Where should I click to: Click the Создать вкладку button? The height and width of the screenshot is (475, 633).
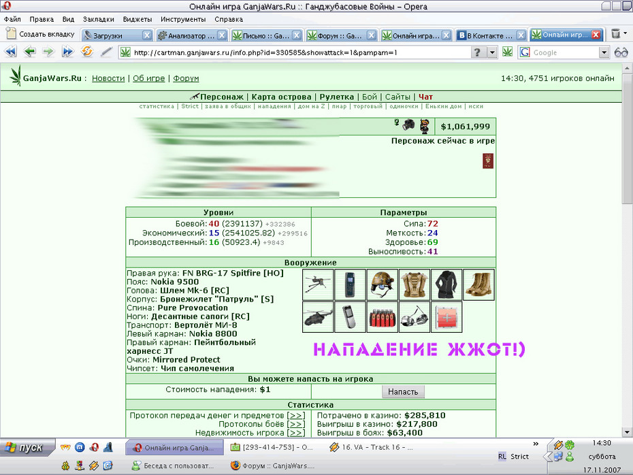40,34
